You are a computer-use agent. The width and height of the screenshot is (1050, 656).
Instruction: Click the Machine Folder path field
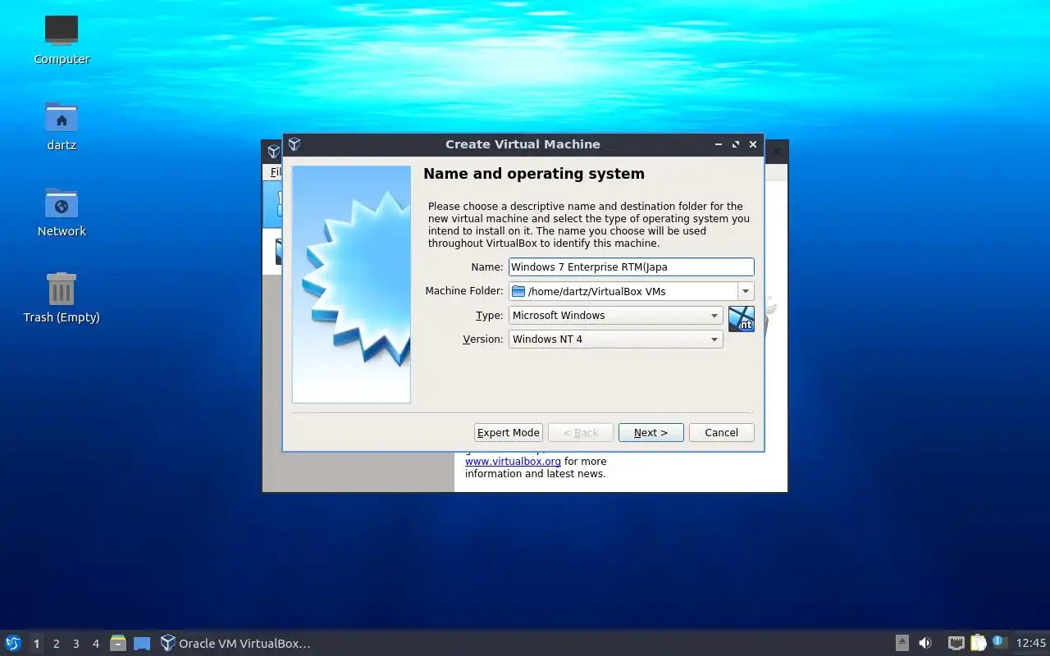click(623, 291)
